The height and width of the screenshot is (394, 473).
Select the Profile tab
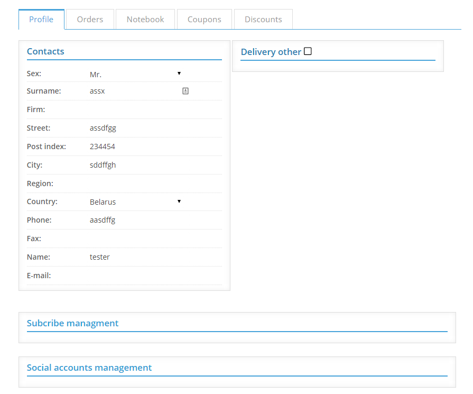point(41,20)
